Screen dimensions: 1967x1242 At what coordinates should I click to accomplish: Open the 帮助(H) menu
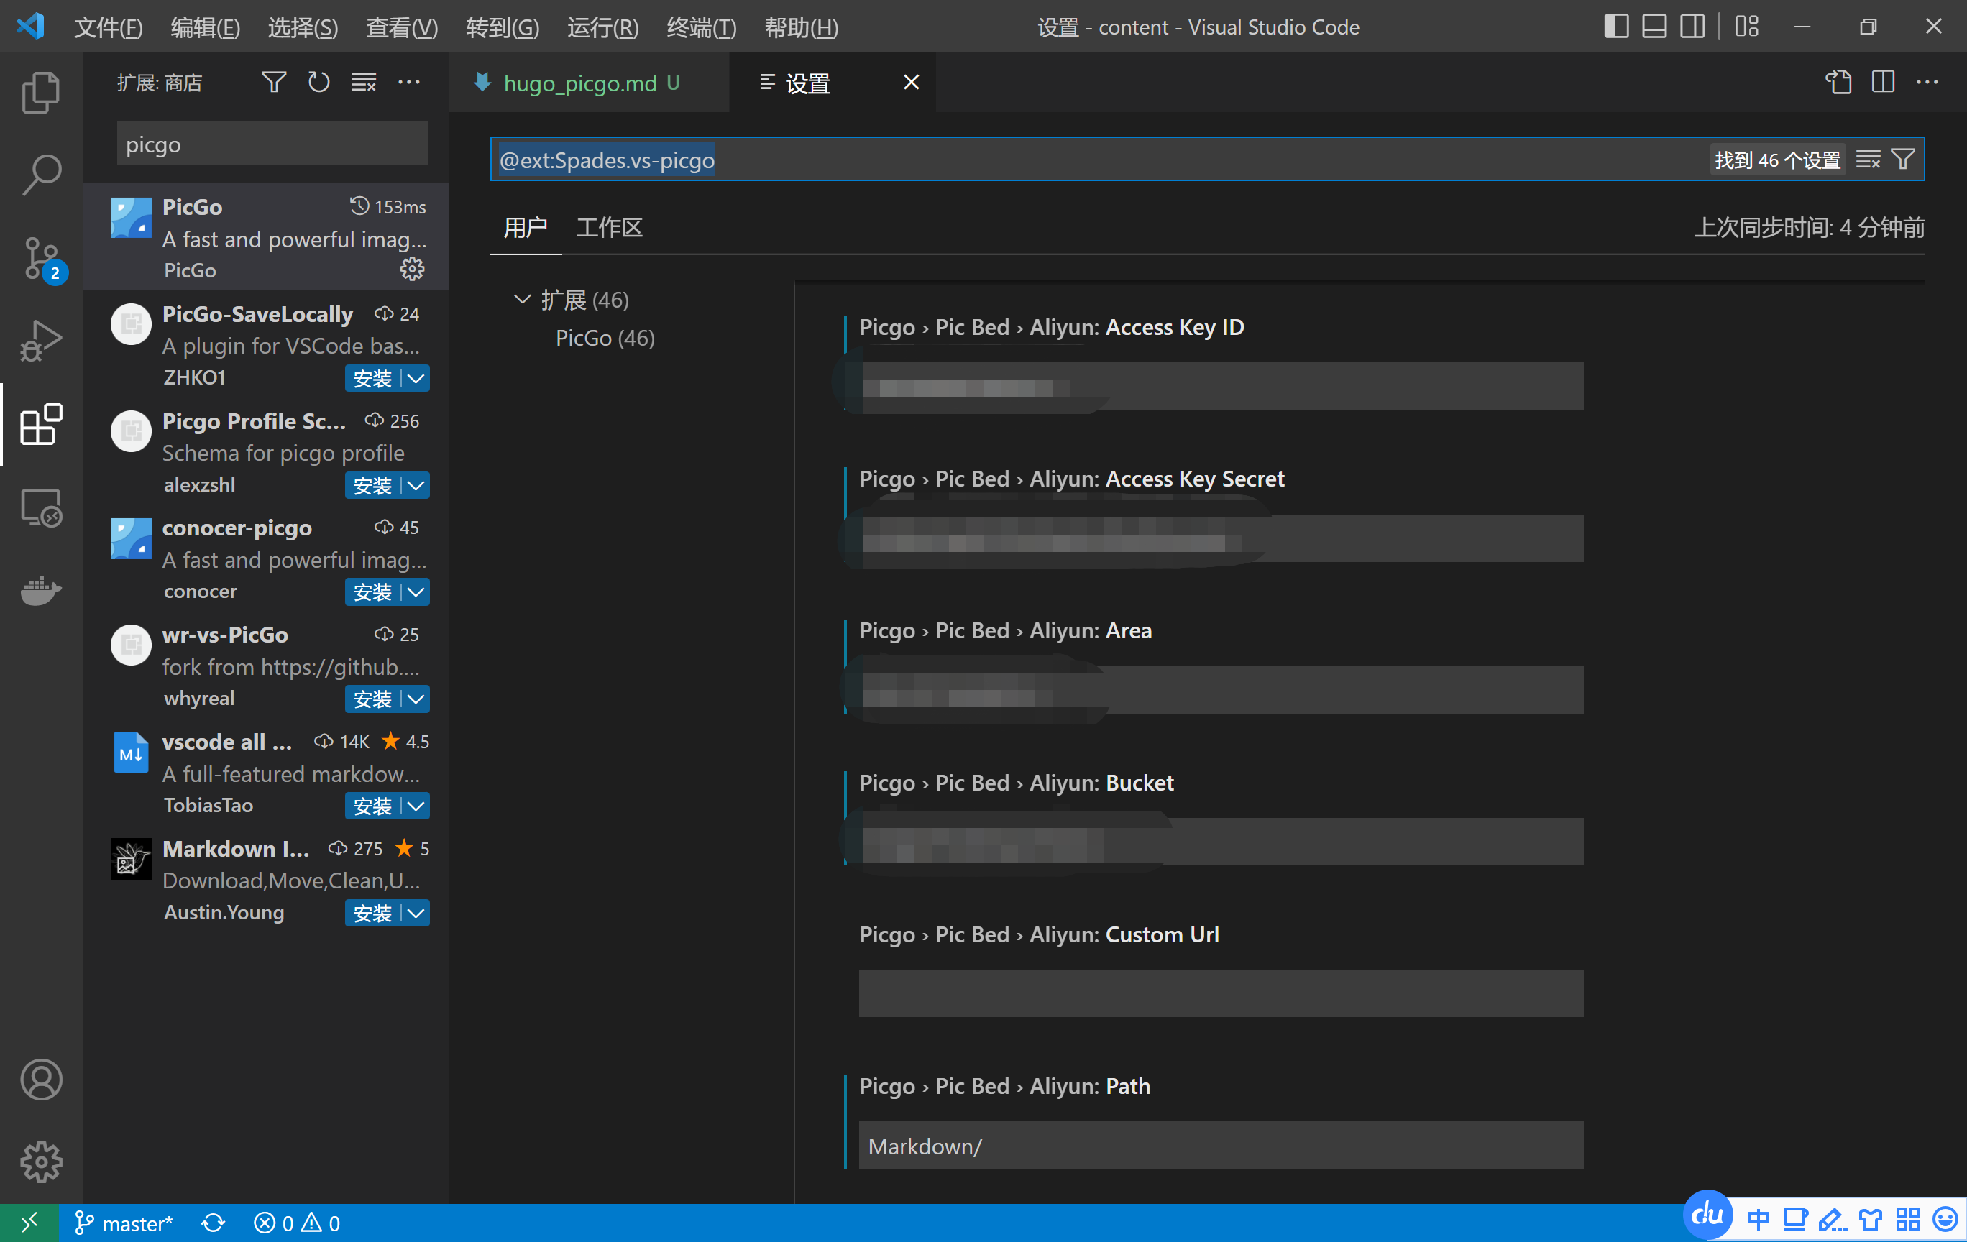point(802,27)
